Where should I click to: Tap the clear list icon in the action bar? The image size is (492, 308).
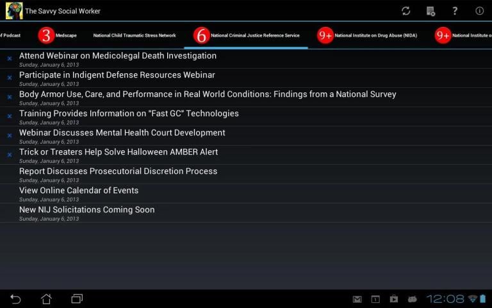tap(430, 11)
